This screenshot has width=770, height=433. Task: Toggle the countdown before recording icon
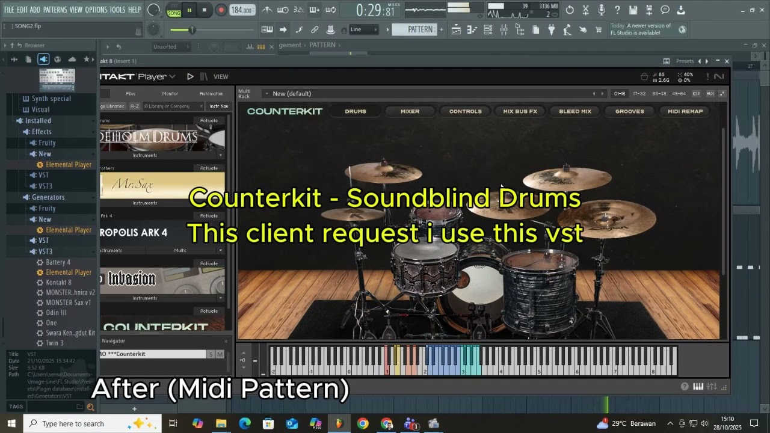point(298,10)
